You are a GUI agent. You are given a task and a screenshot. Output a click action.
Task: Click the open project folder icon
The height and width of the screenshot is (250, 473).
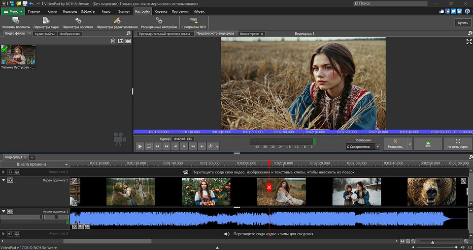[18, 3]
